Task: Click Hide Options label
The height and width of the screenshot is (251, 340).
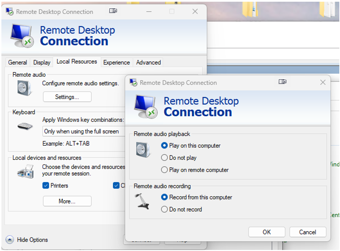Action: (x=32, y=240)
